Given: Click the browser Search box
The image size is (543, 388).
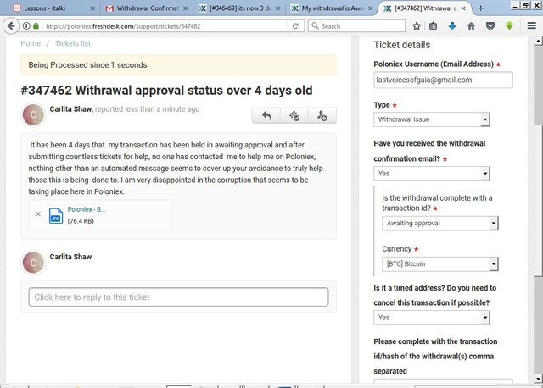Looking at the screenshot, I should click(x=356, y=26).
